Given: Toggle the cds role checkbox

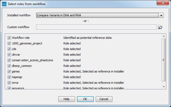Looking at the screenshot, I should [9, 49].
